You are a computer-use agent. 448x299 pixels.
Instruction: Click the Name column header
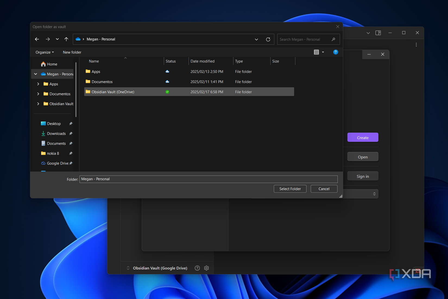pos(93,61)
